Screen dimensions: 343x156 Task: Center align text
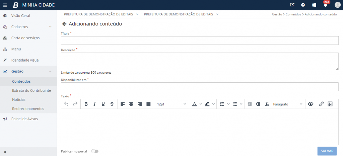[131, 104]
